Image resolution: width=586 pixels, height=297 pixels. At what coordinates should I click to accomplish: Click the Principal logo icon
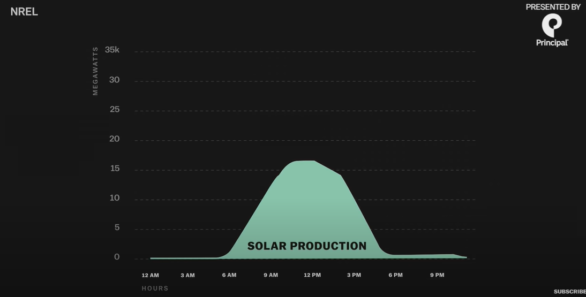(x=552, y=25)
